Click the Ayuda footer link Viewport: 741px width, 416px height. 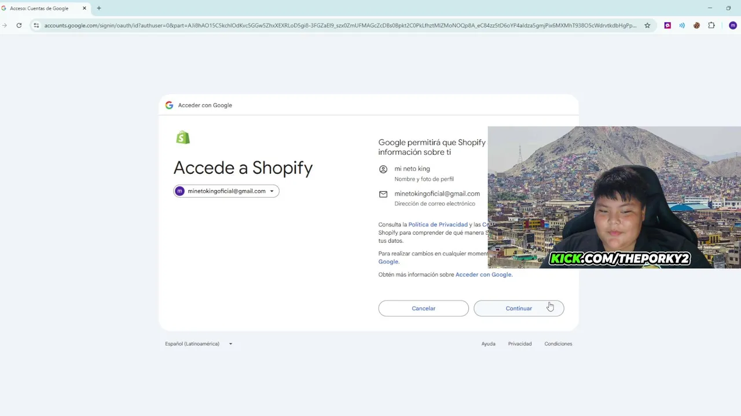(488, 344)
